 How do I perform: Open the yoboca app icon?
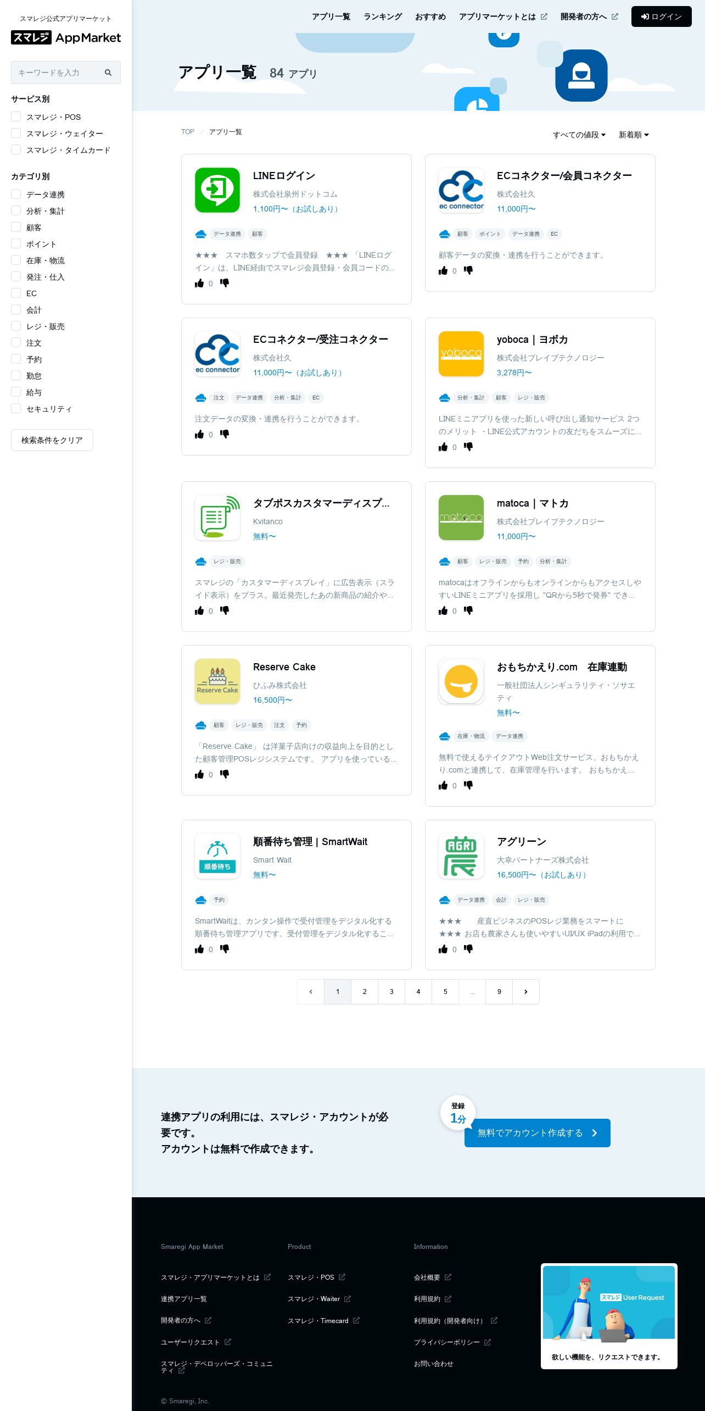click(461, 354)
